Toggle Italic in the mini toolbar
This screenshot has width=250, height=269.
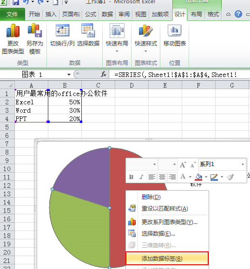[x=141, y=177]
